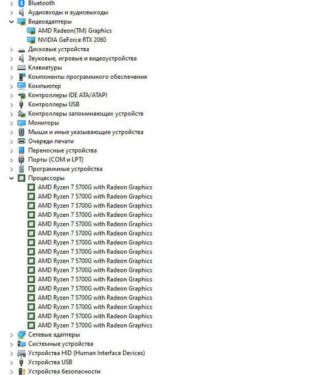Select the first AMD Ryzen 7 5700G entry
The width and height of the screenshot is (309, 375).
click(95, 187)
